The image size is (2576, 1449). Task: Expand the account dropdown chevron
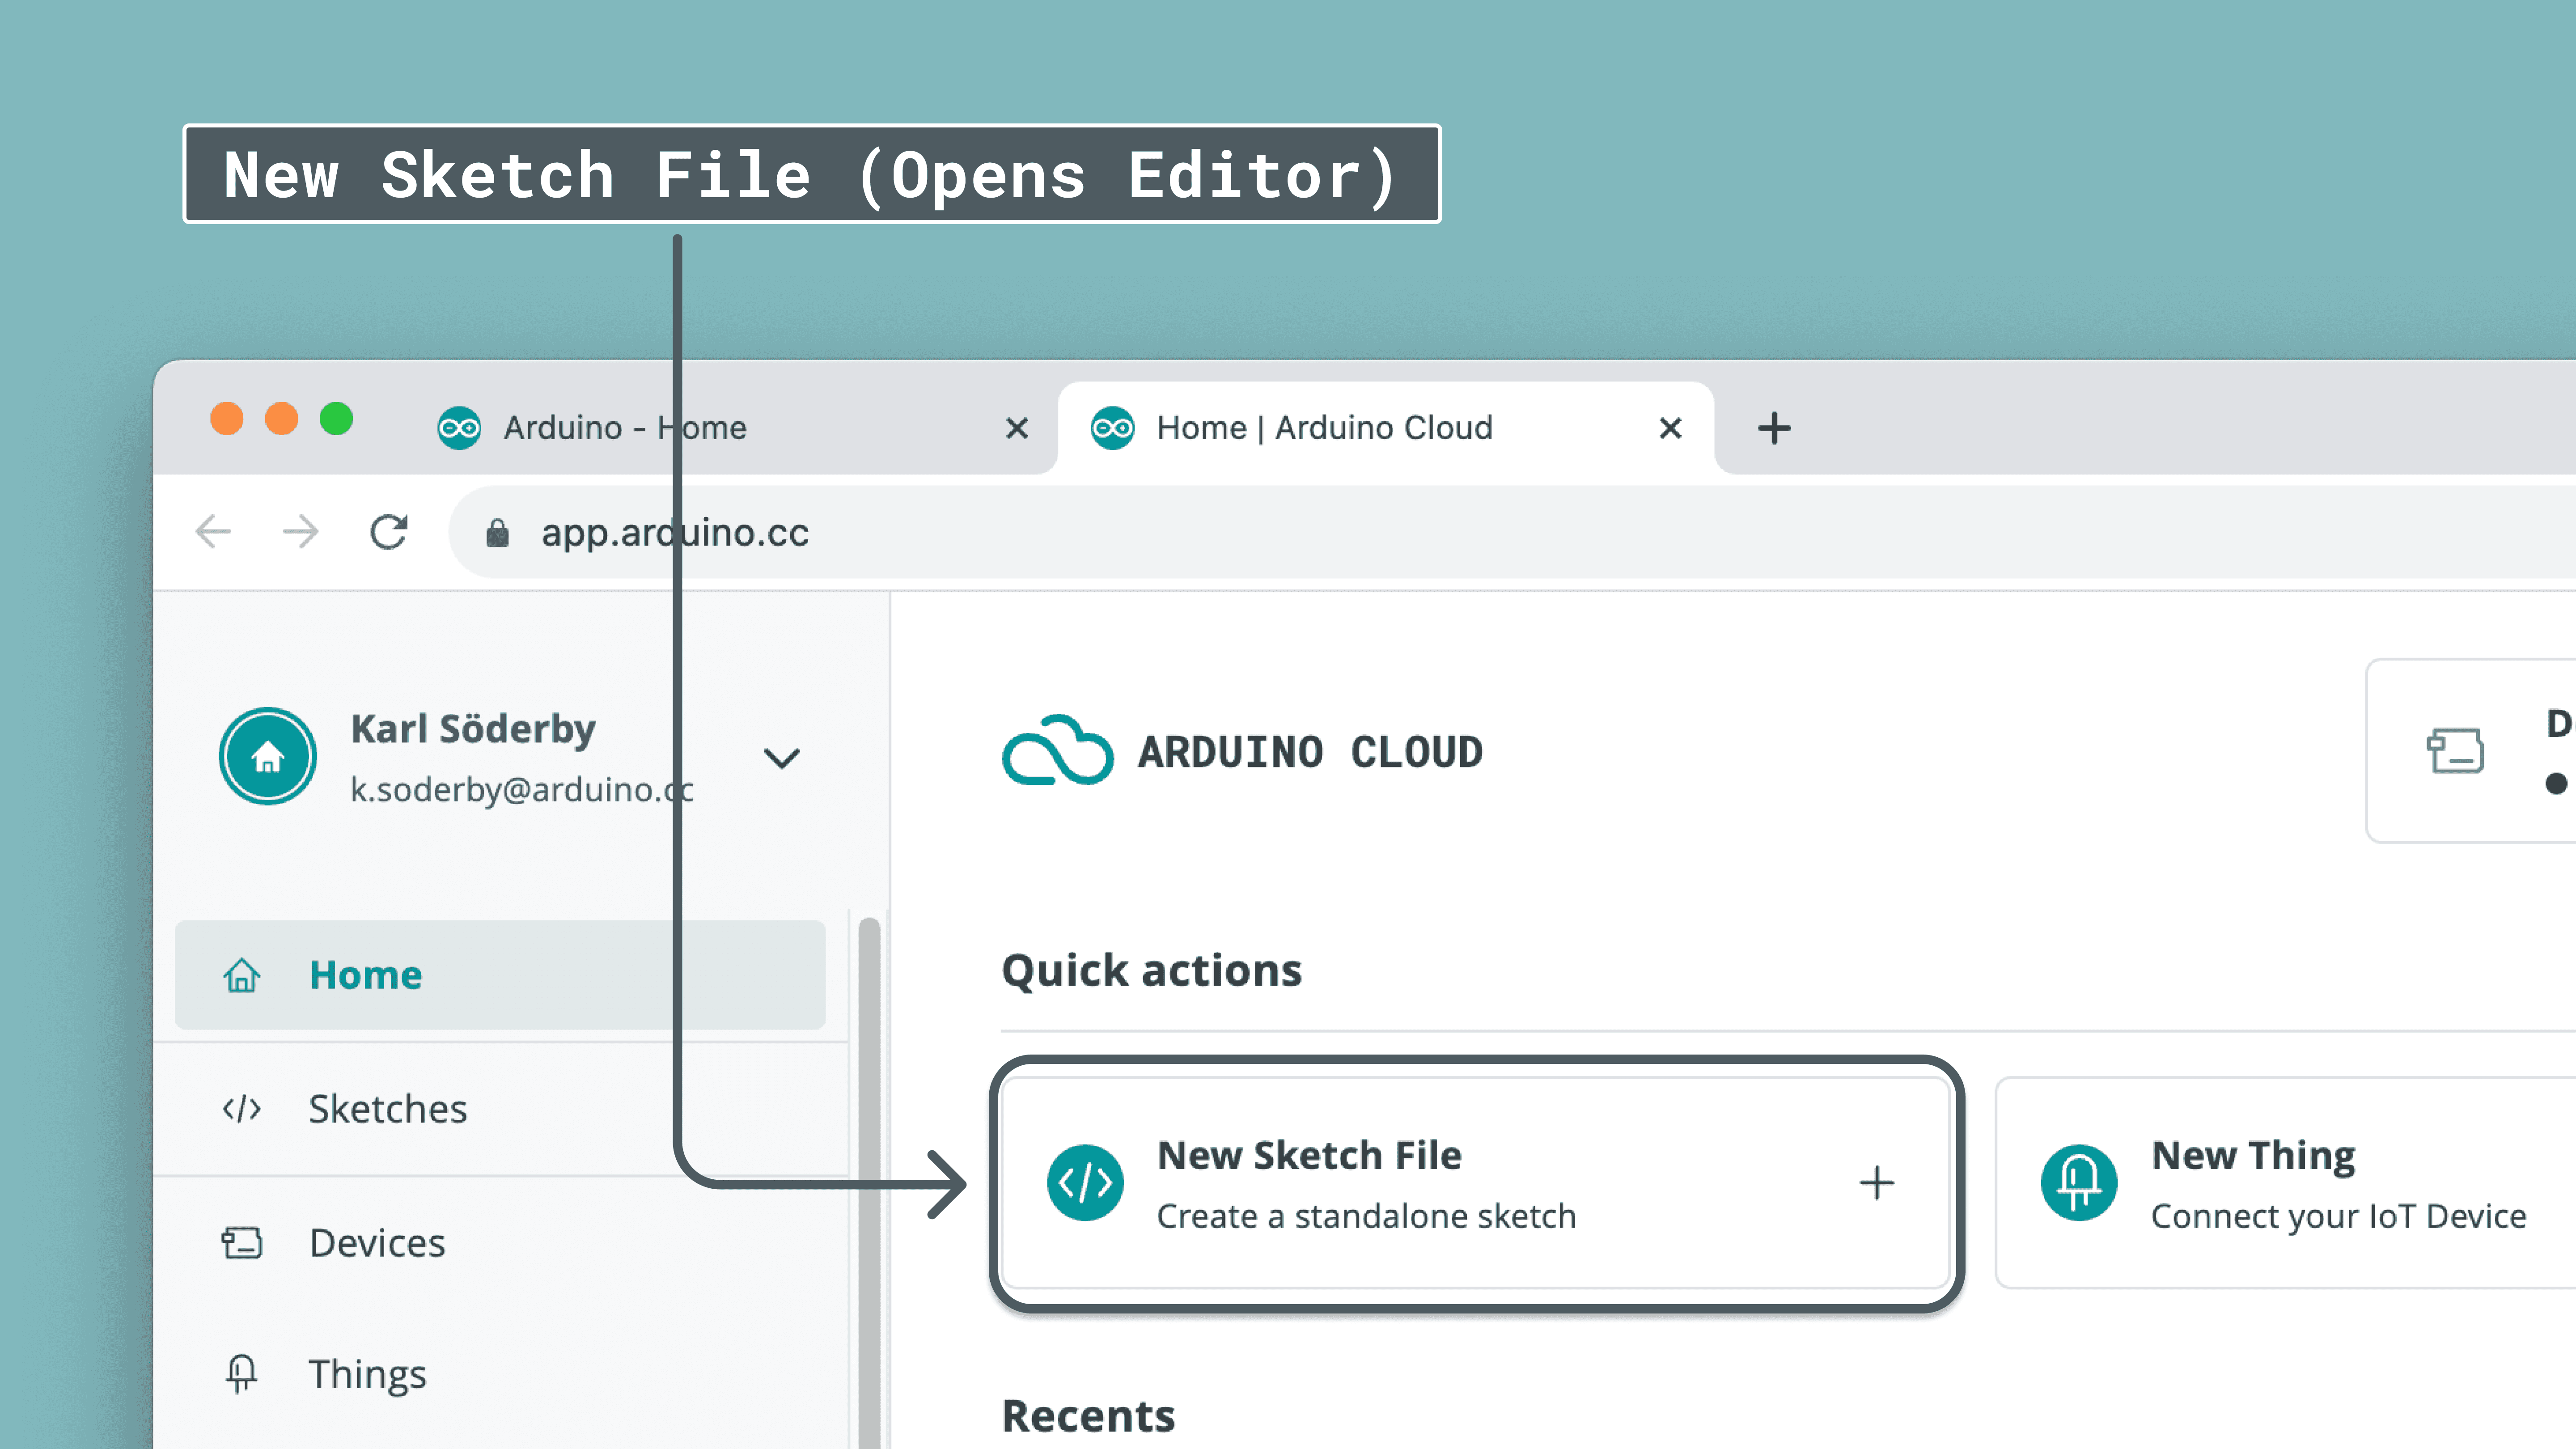pos(781,758)
